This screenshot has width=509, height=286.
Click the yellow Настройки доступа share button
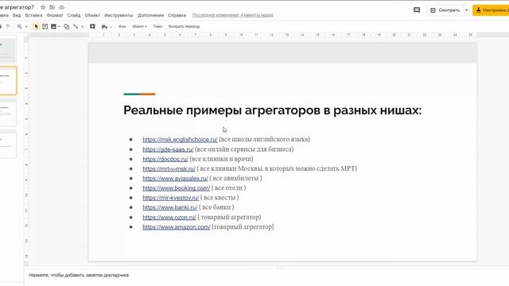tap(491, 10)
